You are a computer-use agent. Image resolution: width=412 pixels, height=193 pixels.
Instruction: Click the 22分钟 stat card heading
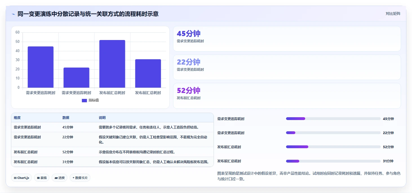[x=189, y=62]
